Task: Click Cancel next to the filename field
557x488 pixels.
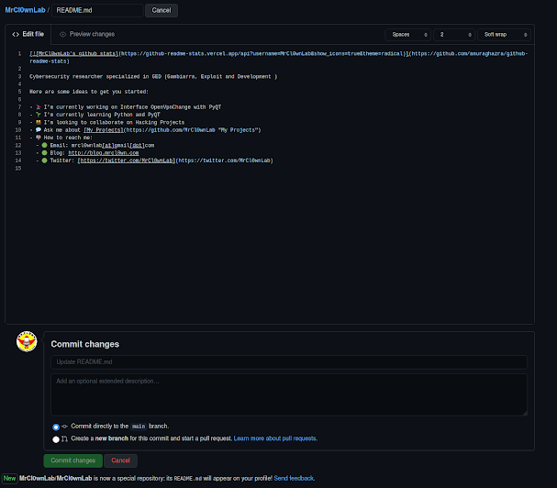Action: (x=162, y=10)
